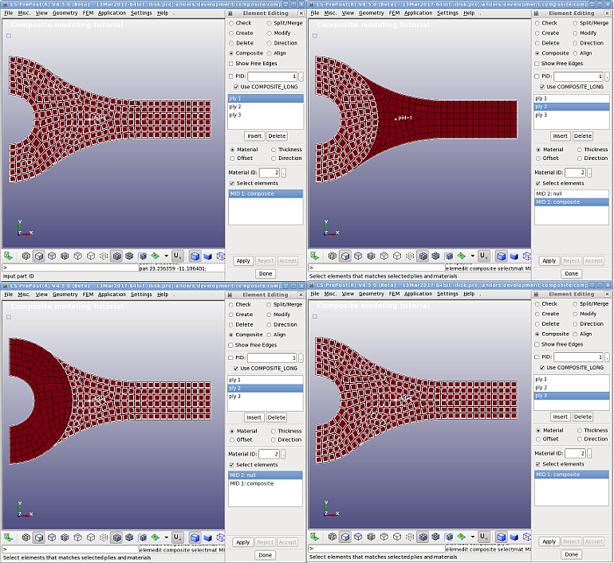This screenshot has height=563, width=614.
Task: Click the solid blue cube icon in bottom-left toolbar
Action: pyautogui.click(x=207, y=538)
